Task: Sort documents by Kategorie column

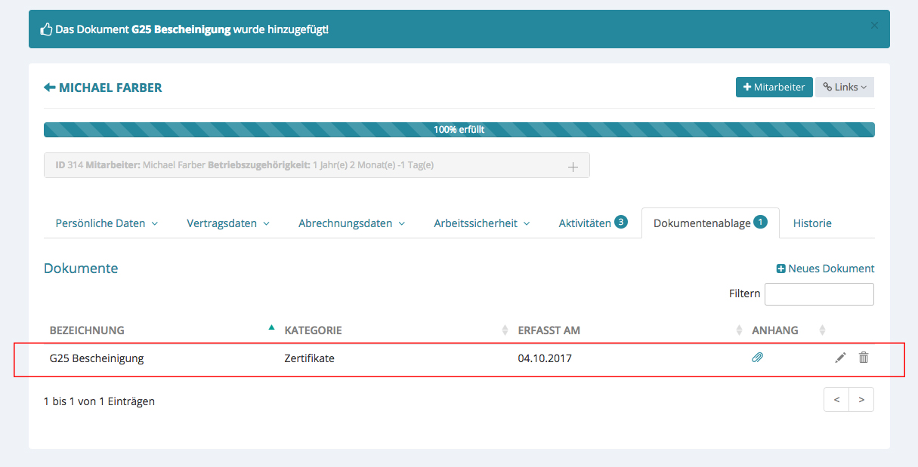Action: pyautogui.click(x=313, y=330)
